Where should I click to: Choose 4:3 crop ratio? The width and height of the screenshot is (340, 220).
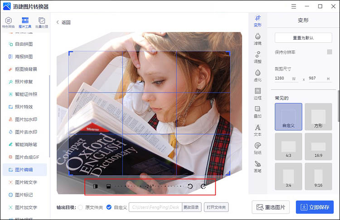288,147
